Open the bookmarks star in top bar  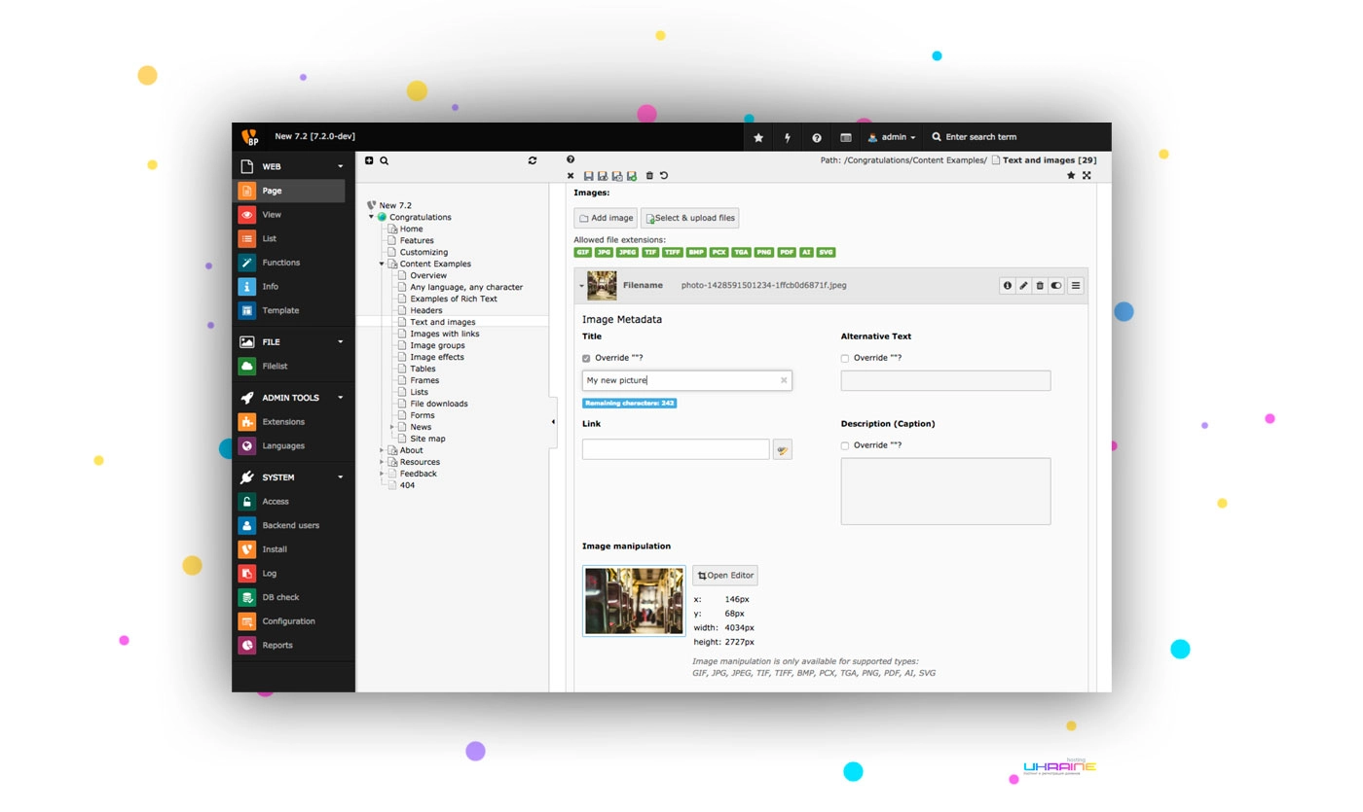coord(758,137)
